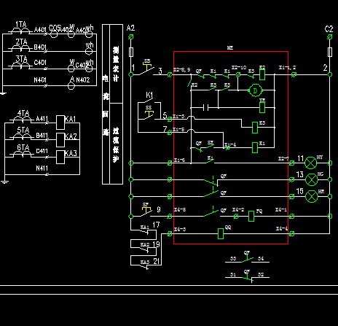Click the X2-8, 9 terminal label

tap(181, 70)
